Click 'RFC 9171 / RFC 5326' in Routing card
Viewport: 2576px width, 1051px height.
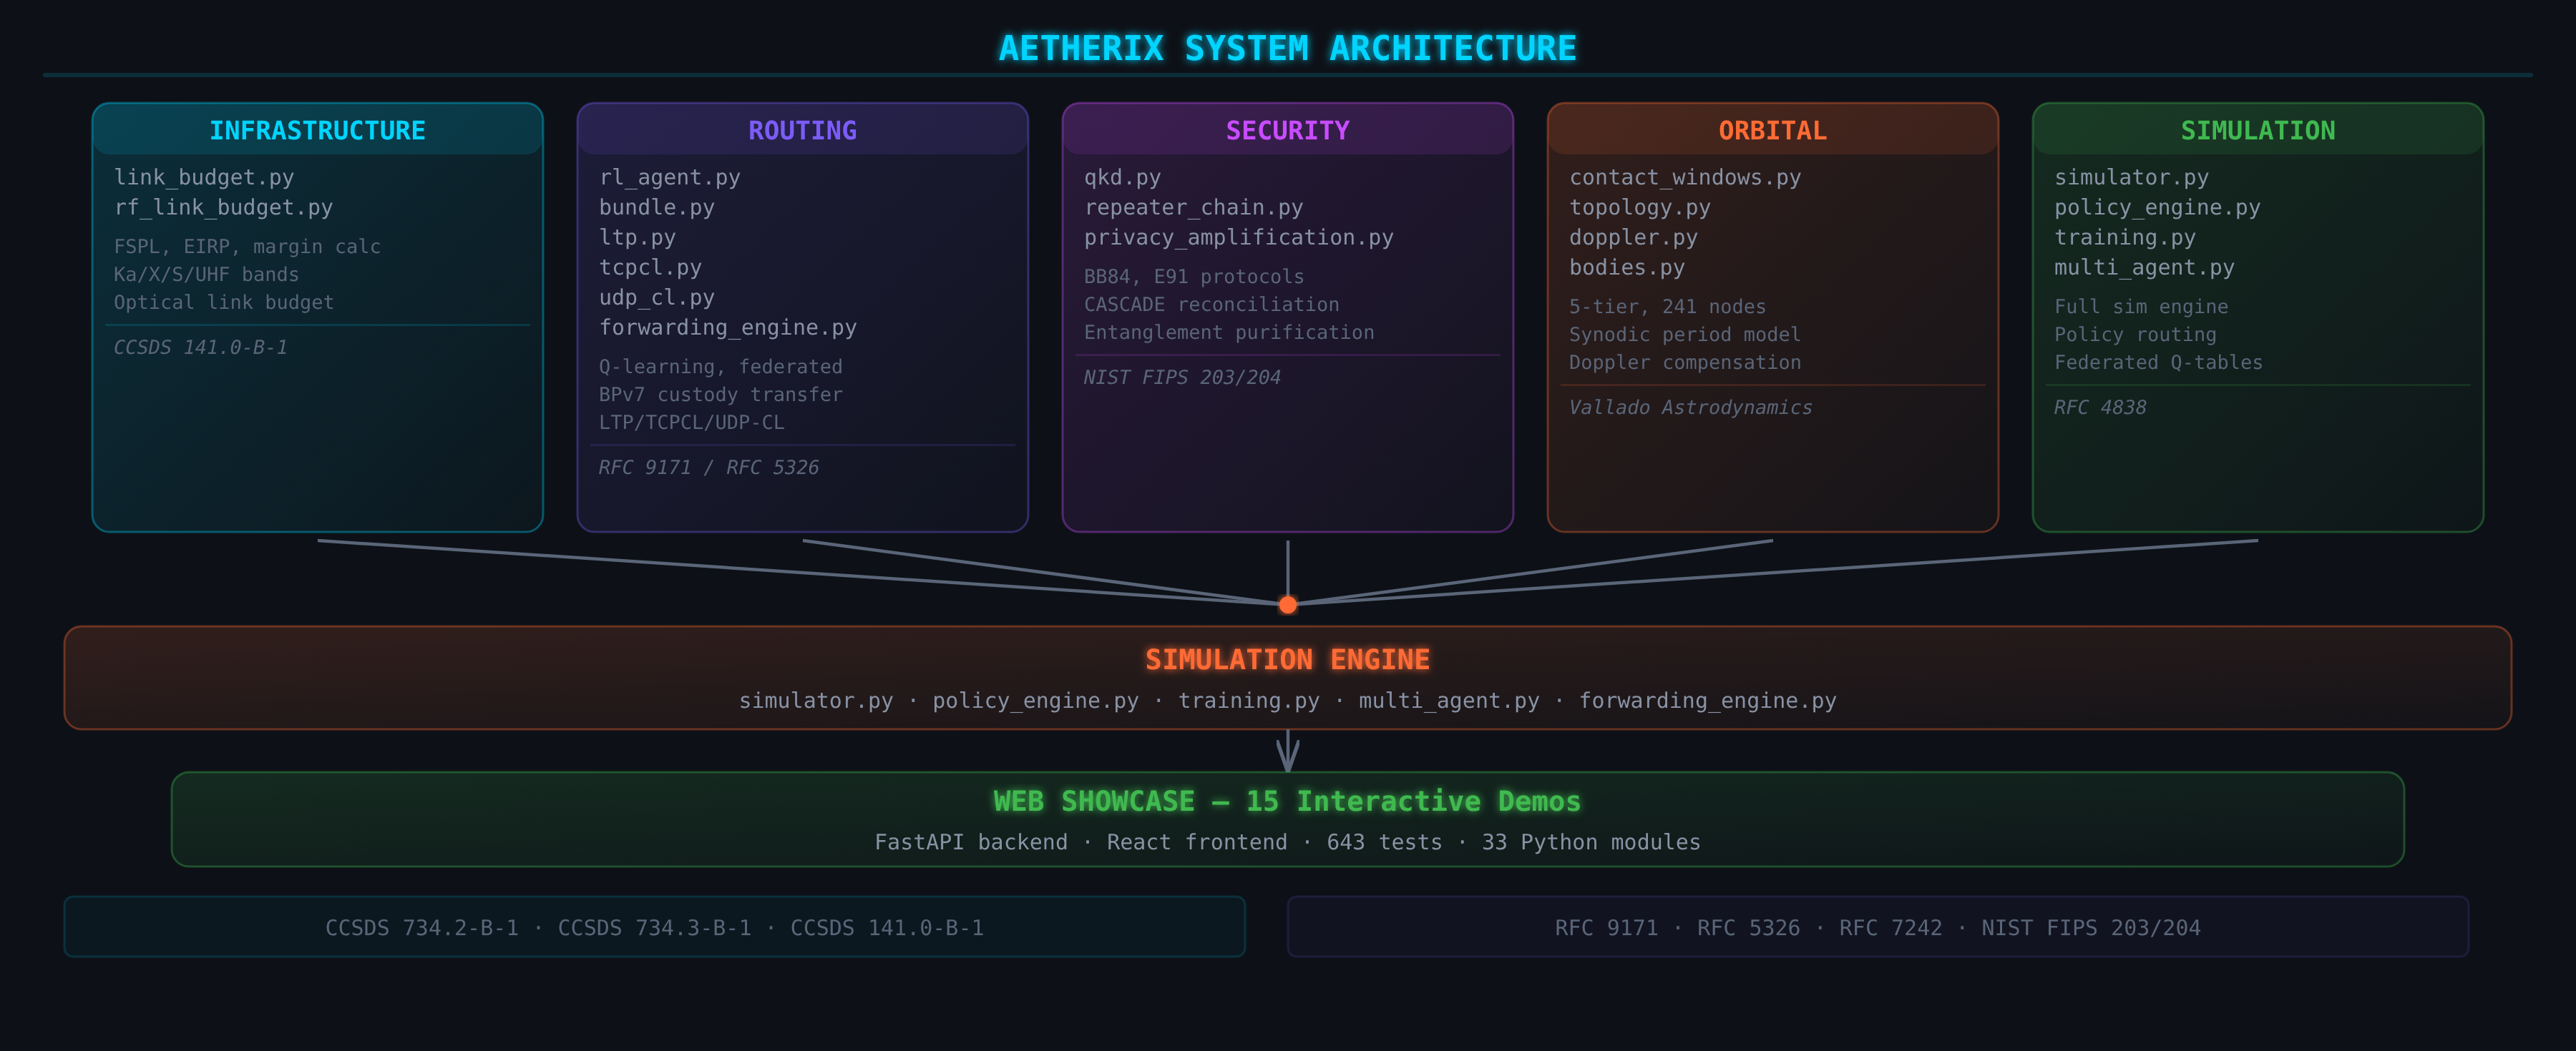click(708, 468)
